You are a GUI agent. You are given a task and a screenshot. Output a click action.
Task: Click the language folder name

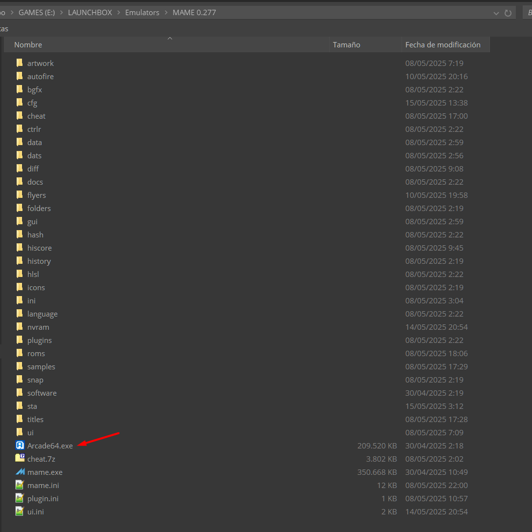(43, 314)
